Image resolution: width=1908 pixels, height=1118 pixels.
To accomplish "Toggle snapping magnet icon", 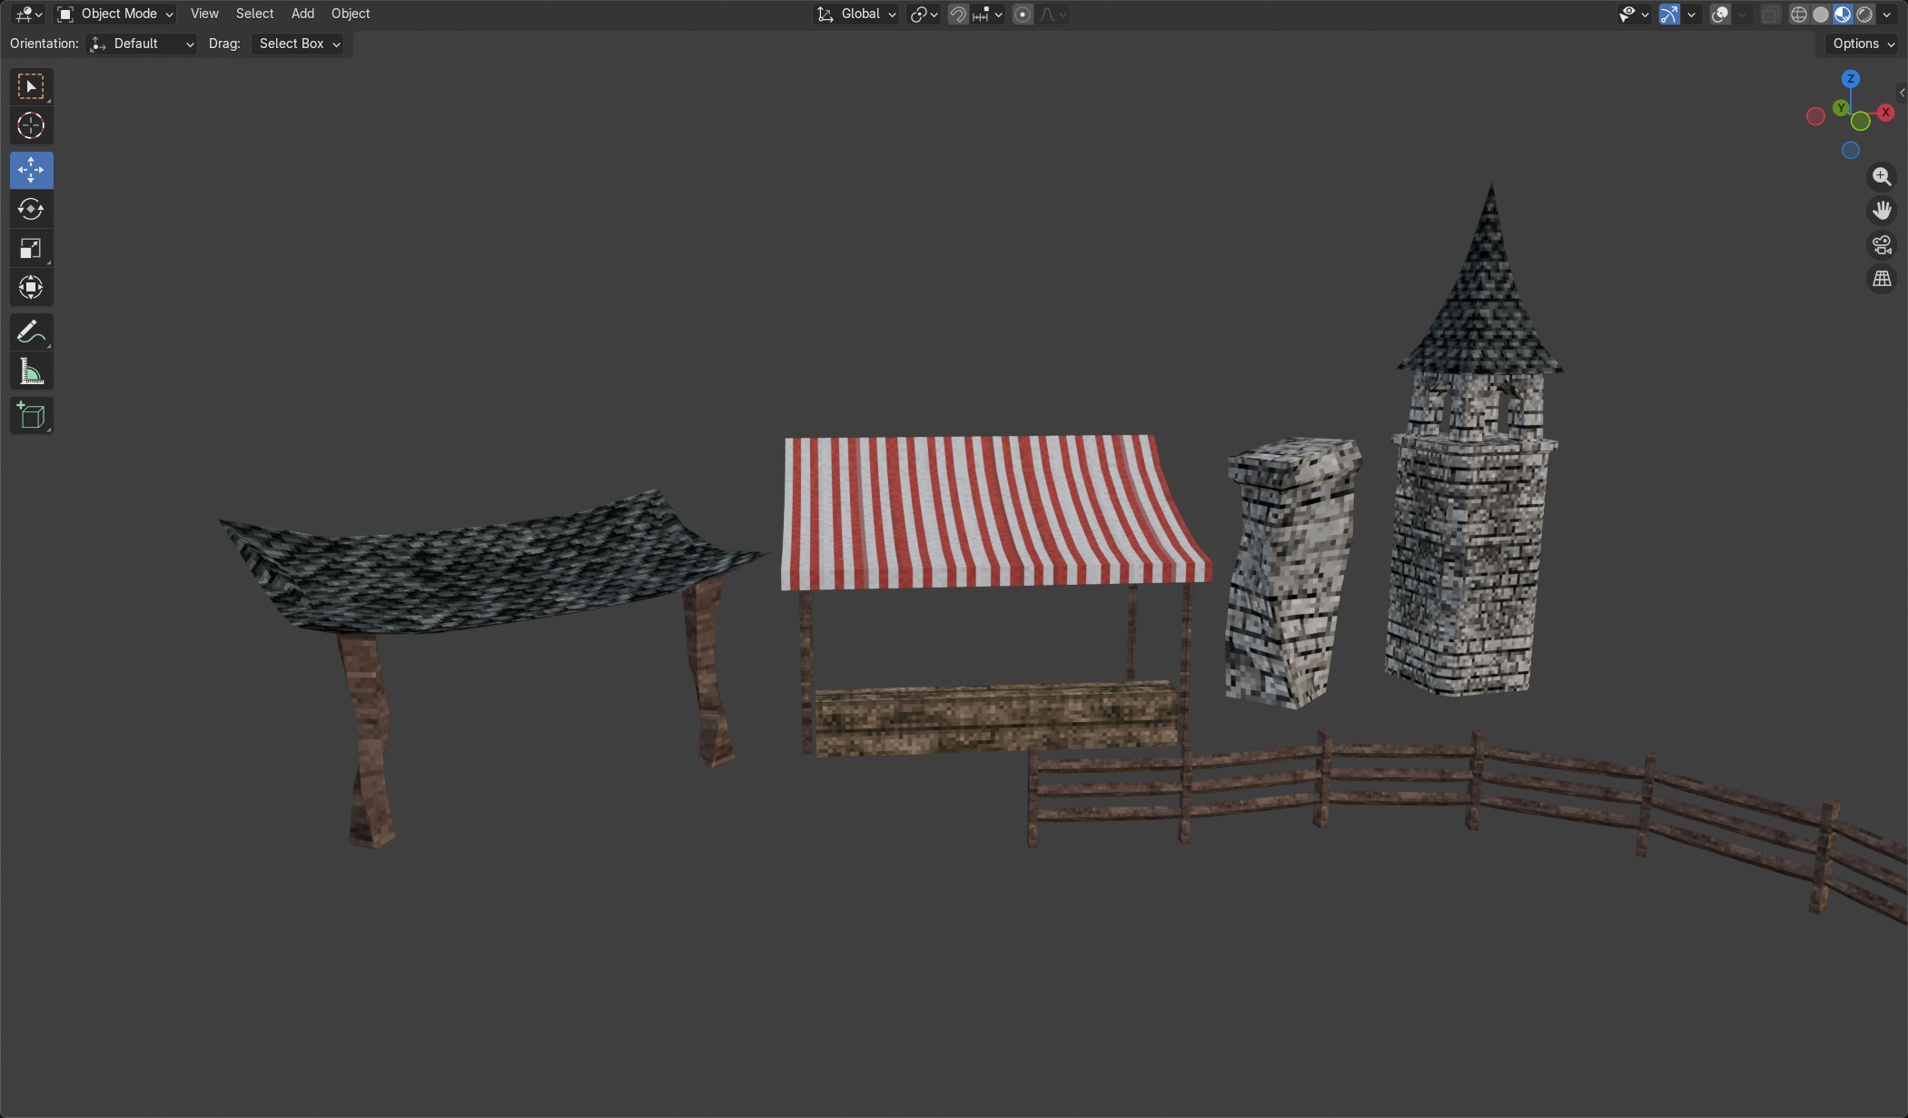I will pyautogui.click(x=957, y=14).
